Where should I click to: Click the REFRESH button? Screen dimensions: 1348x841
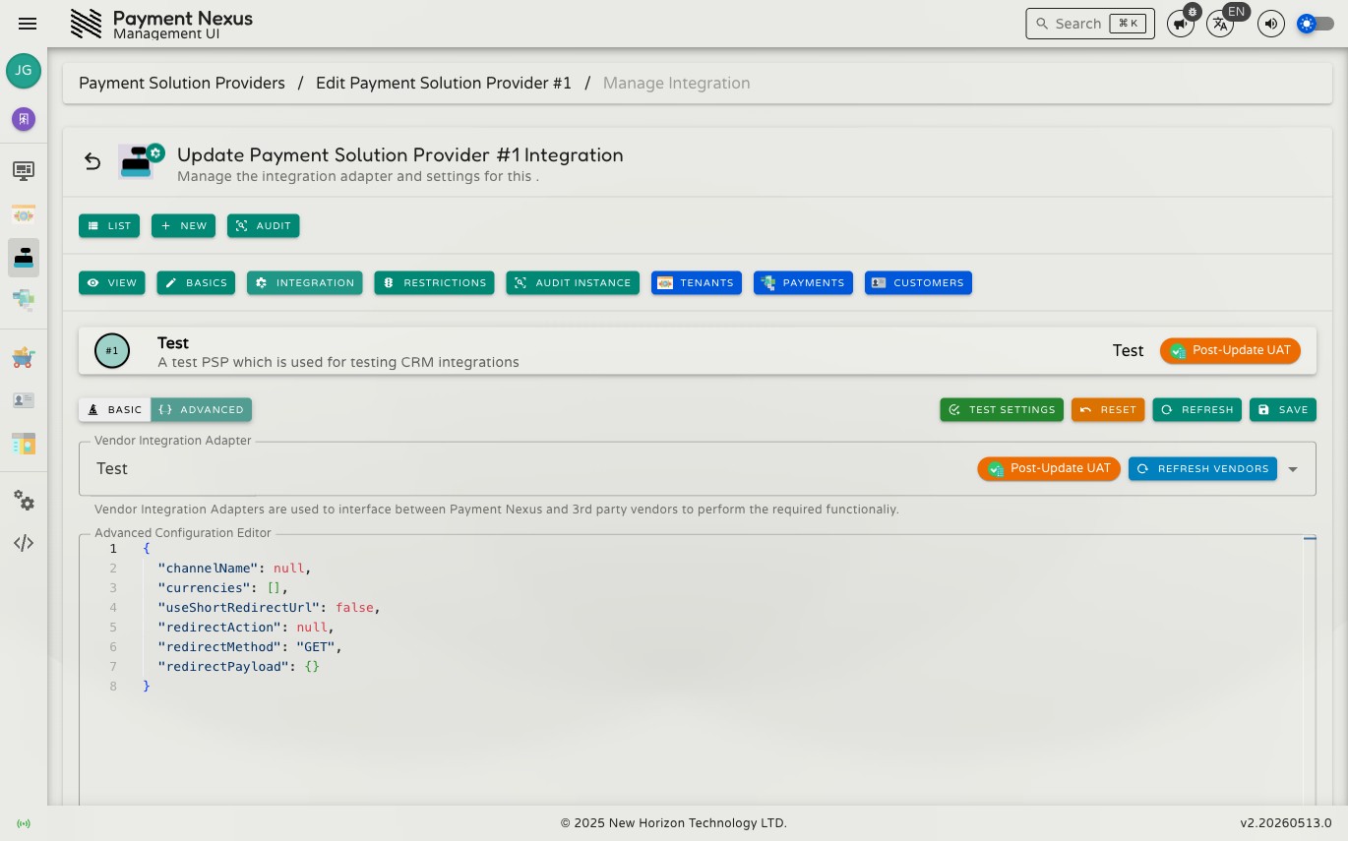point(1197,409)
